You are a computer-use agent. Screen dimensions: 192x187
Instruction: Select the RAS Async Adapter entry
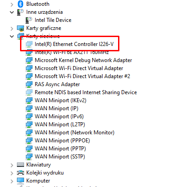(x=57, y=84)
